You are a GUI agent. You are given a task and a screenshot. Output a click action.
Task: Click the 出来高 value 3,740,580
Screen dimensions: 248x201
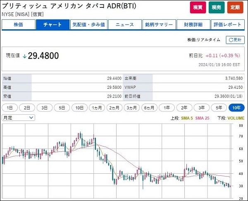tap(234, 78)
